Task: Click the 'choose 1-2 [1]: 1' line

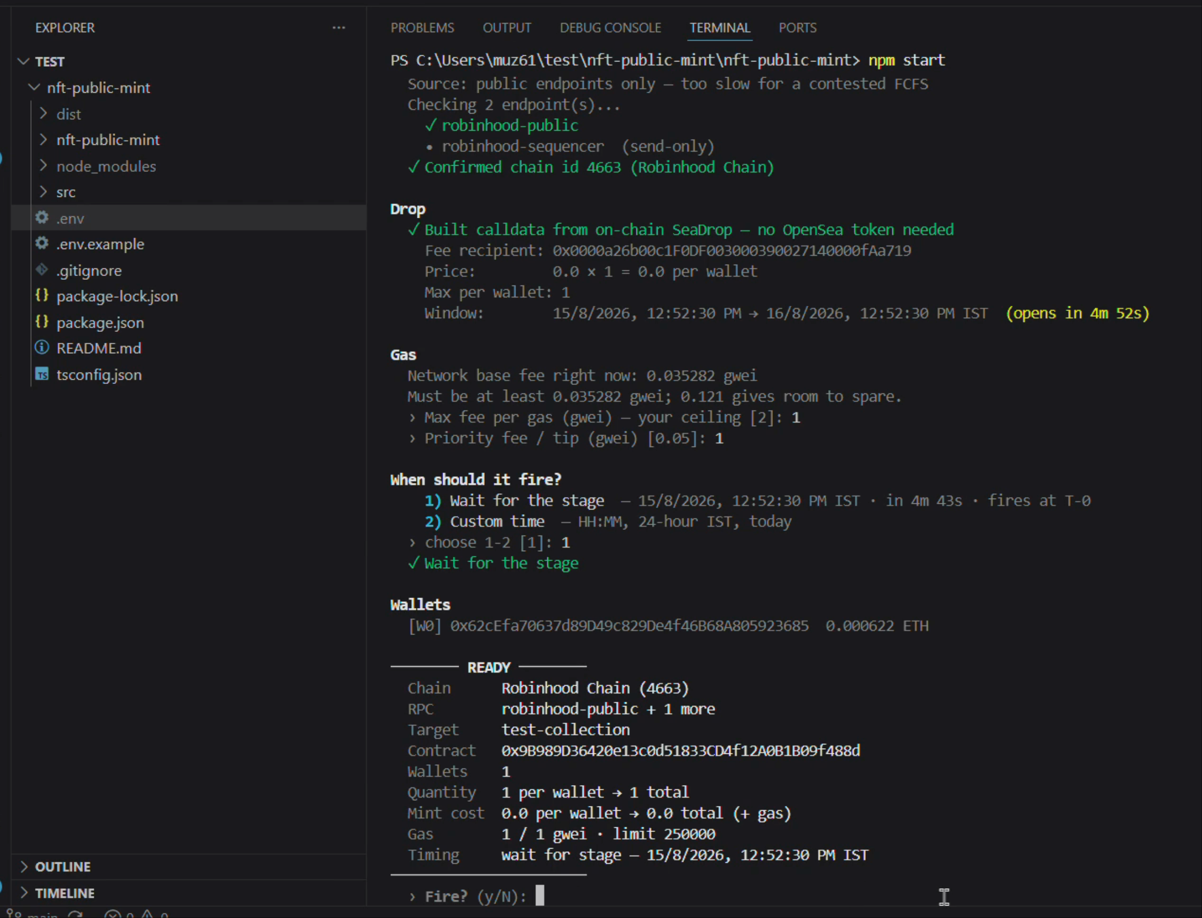Action: tap(489, 542)
